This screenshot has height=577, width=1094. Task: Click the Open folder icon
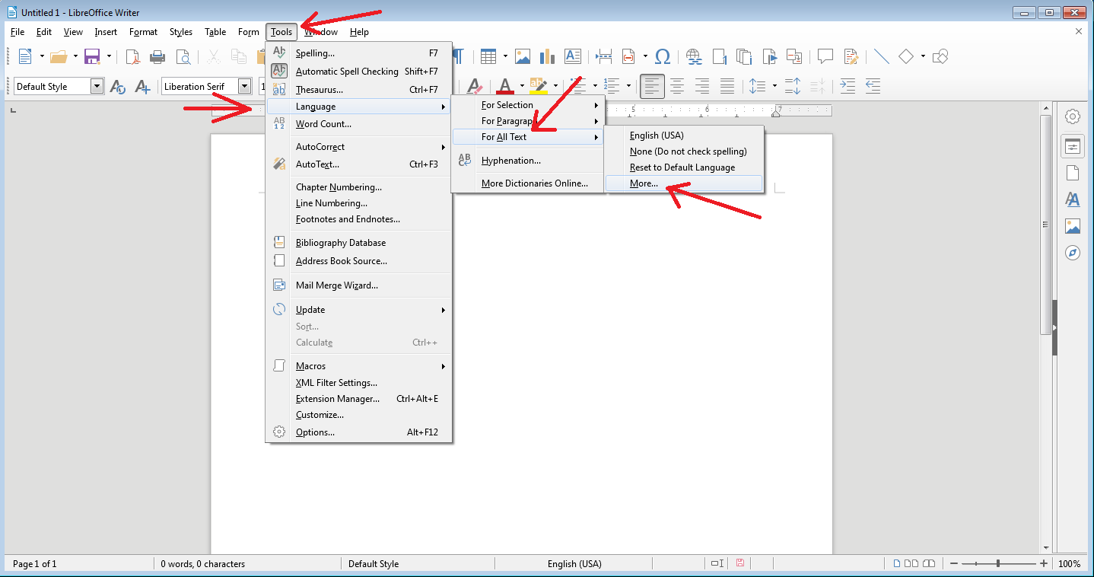click(59, 56)
